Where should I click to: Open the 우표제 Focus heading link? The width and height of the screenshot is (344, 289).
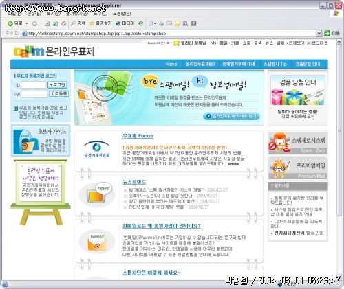click(138, 136)
